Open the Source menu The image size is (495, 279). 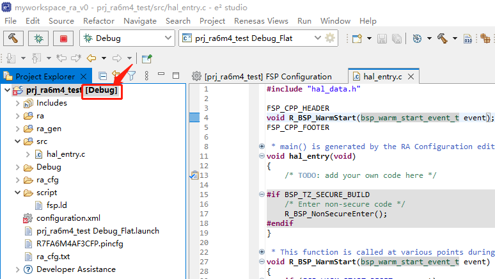[61, 21]
